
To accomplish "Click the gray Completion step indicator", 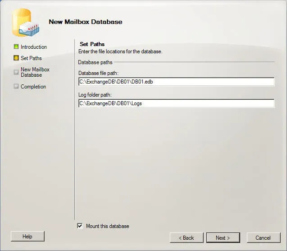I will [16, 86].
